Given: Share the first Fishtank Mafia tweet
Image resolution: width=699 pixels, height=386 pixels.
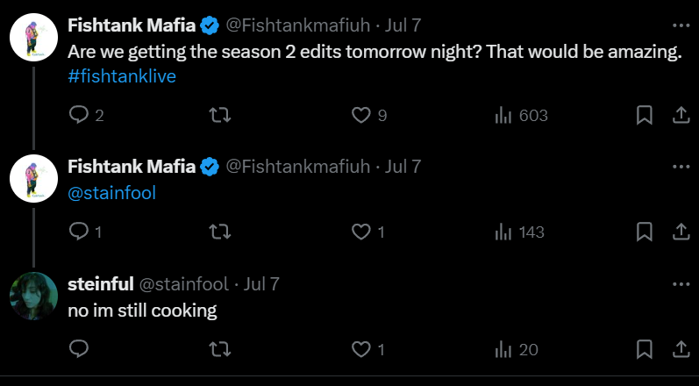Looking at the screenshot, I should (x=681, y=116).
